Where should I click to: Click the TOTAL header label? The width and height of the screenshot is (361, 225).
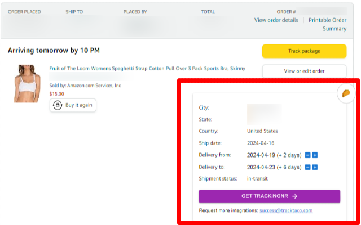[208, 12]
